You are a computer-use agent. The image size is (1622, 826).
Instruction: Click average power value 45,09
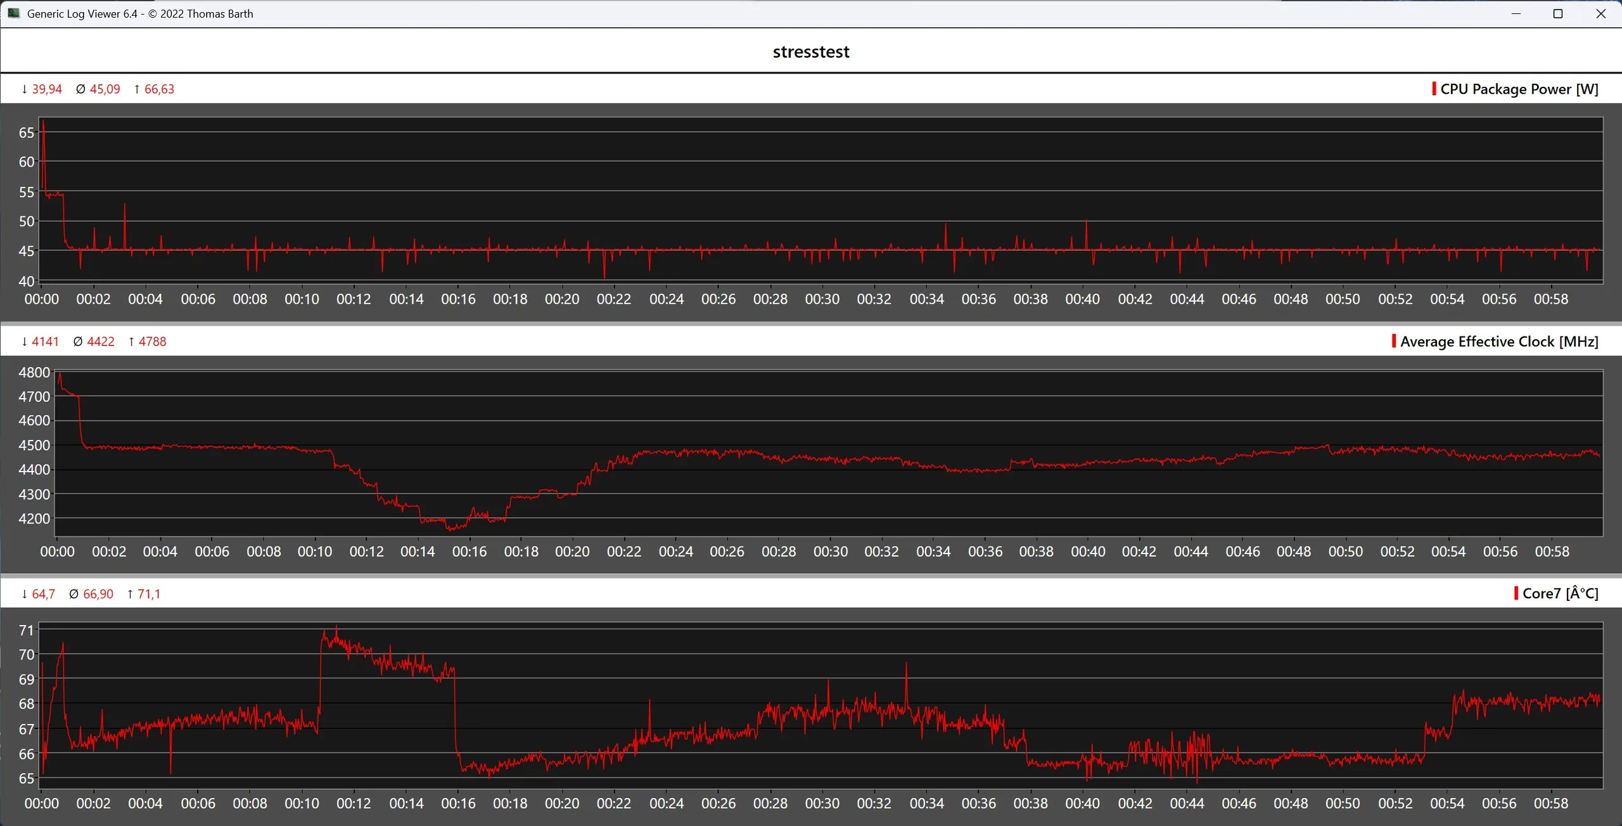click(x=105, y=89)
